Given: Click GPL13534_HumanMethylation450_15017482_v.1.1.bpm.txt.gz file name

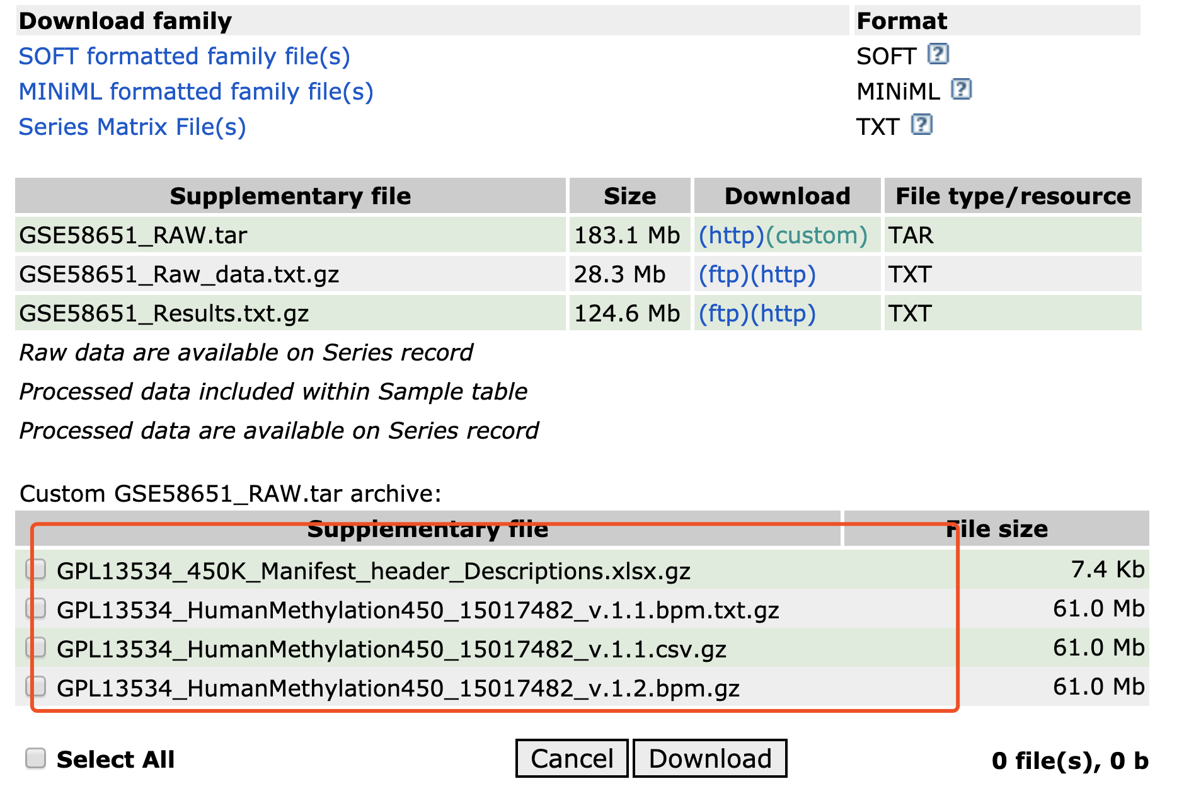Looking at the screenshot, I should click(418, 610).
